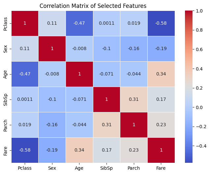Click the chart title 'Correlation Matrix of Selected Features'
The image size is (210, 174).
tap(93, 6)
